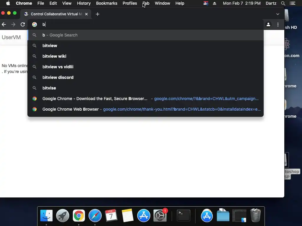Screen dimensions: 302x226
Task: Open Notes from the dock
Action: [127, 216]
